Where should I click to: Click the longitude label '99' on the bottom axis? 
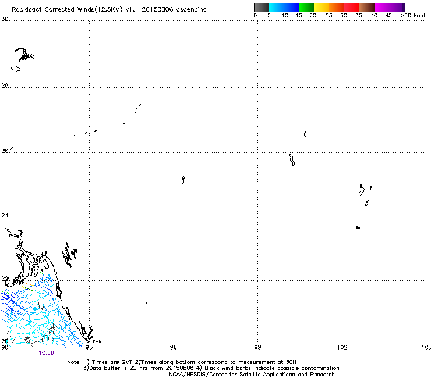(x=257, y=347)
